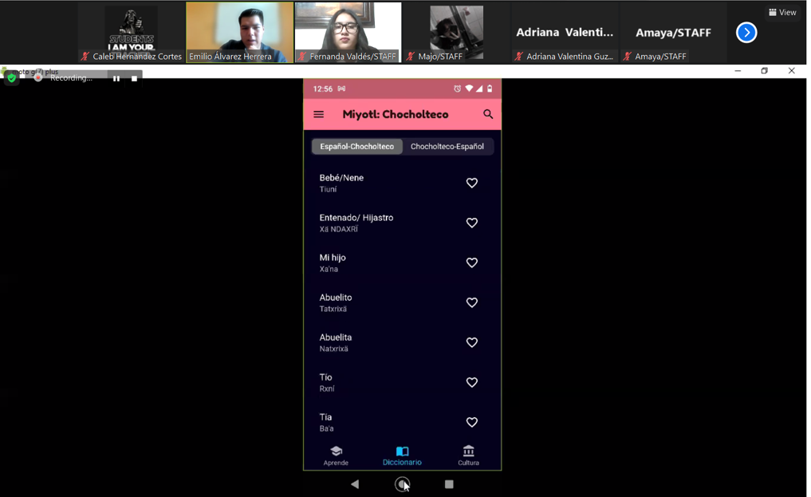The width and height of the screenshot is (811, 497).
Task: Mark Abuelito as favorite
Action: click(472, 303)
